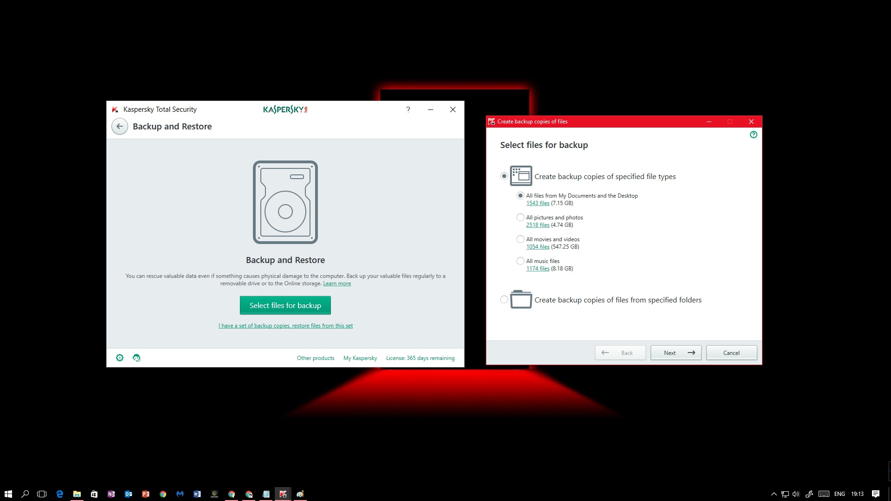The image size is (891, 501).
Task: Open the 1174 files link
Action: (x=537, y=269)
